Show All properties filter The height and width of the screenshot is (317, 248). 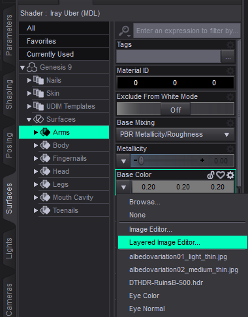(64, 28)
